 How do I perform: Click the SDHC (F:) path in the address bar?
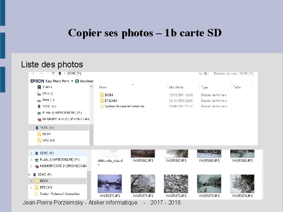74,73
